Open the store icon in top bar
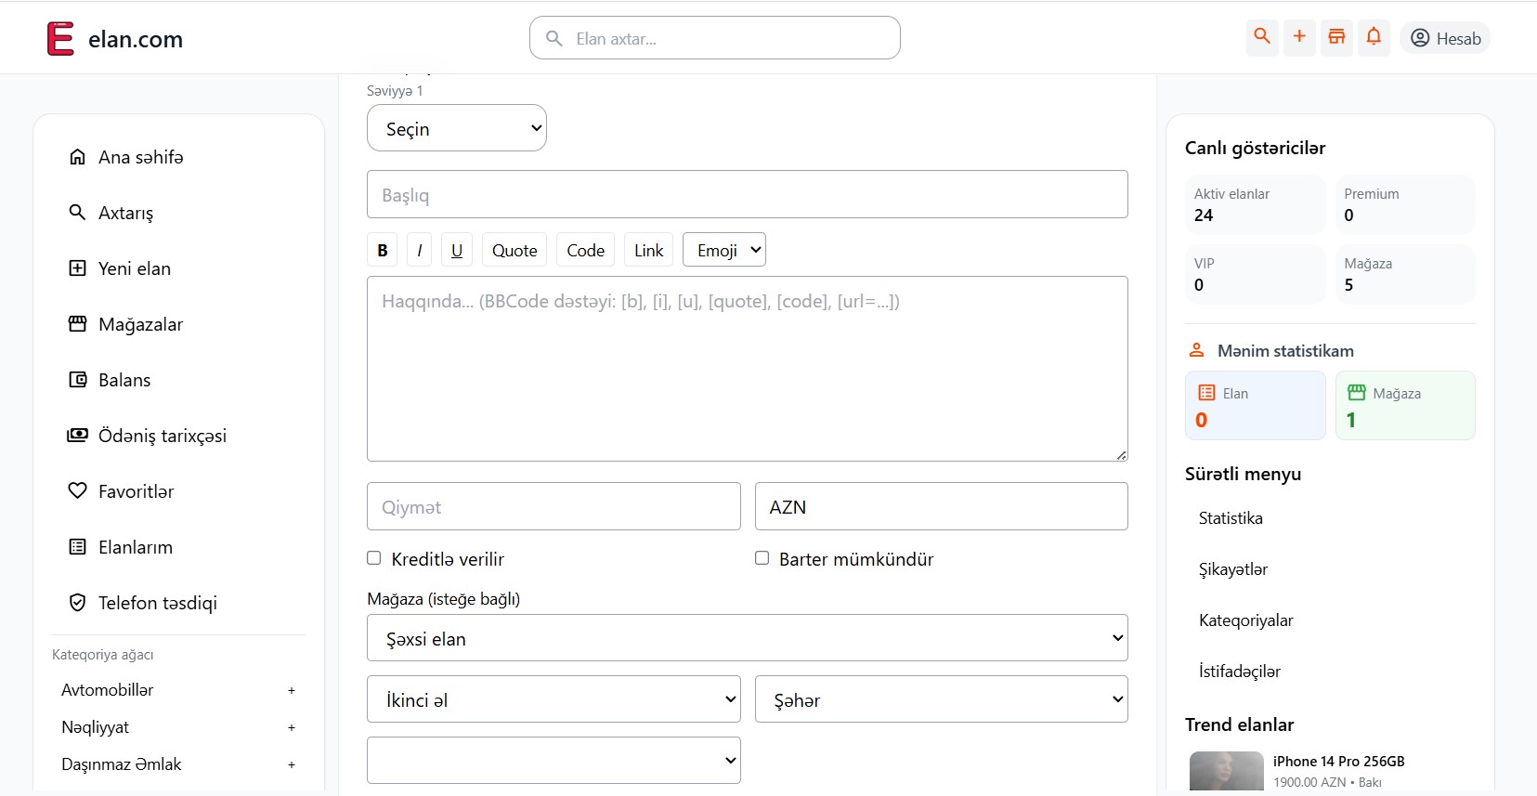Image resolution: width=1537 pixels, height=796 pixels. 1336,37
